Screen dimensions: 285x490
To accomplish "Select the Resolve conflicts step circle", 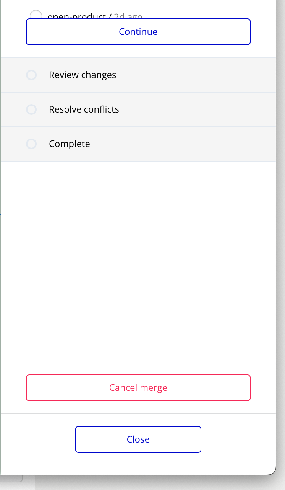I will pyautogui.click(x=31, y=109).
